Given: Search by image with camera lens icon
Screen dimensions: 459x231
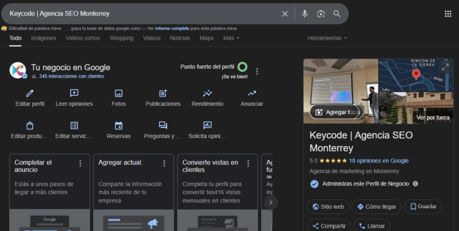Looking at the screenshot, I should pos(320,14).
